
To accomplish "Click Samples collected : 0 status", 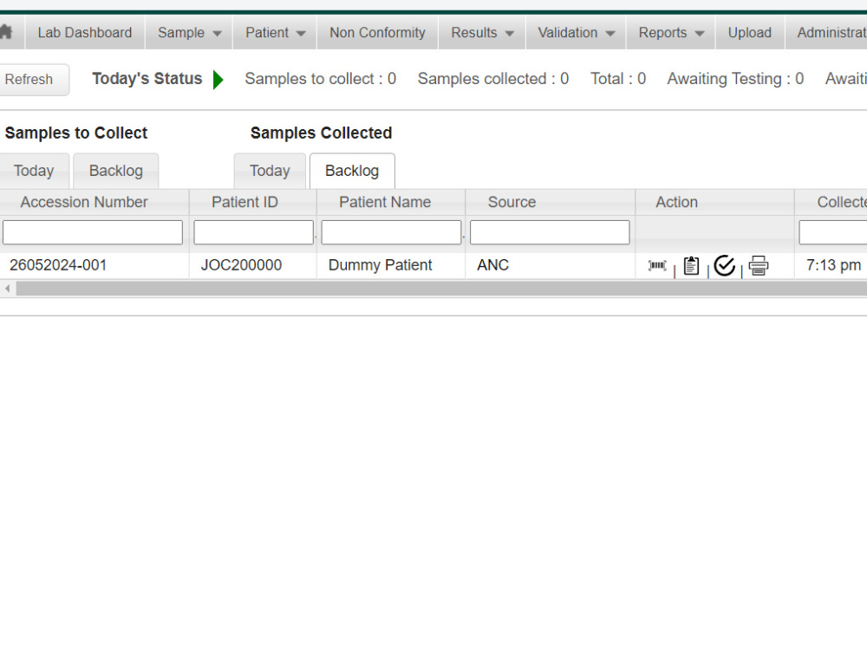I will (x=492, y=79).
